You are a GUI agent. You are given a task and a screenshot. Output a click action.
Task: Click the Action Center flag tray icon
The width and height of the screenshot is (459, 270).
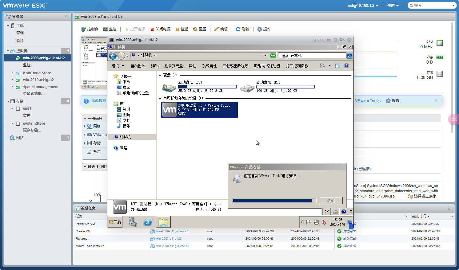tap(309, 222)
